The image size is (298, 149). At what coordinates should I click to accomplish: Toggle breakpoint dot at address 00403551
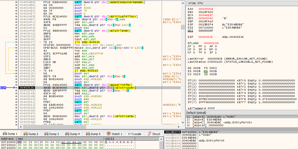[x=17, y=102]
